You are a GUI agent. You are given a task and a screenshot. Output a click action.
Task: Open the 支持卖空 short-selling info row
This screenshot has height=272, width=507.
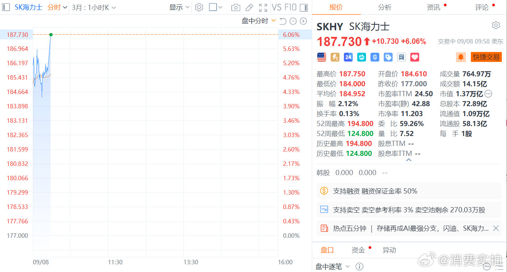(409, 210)
